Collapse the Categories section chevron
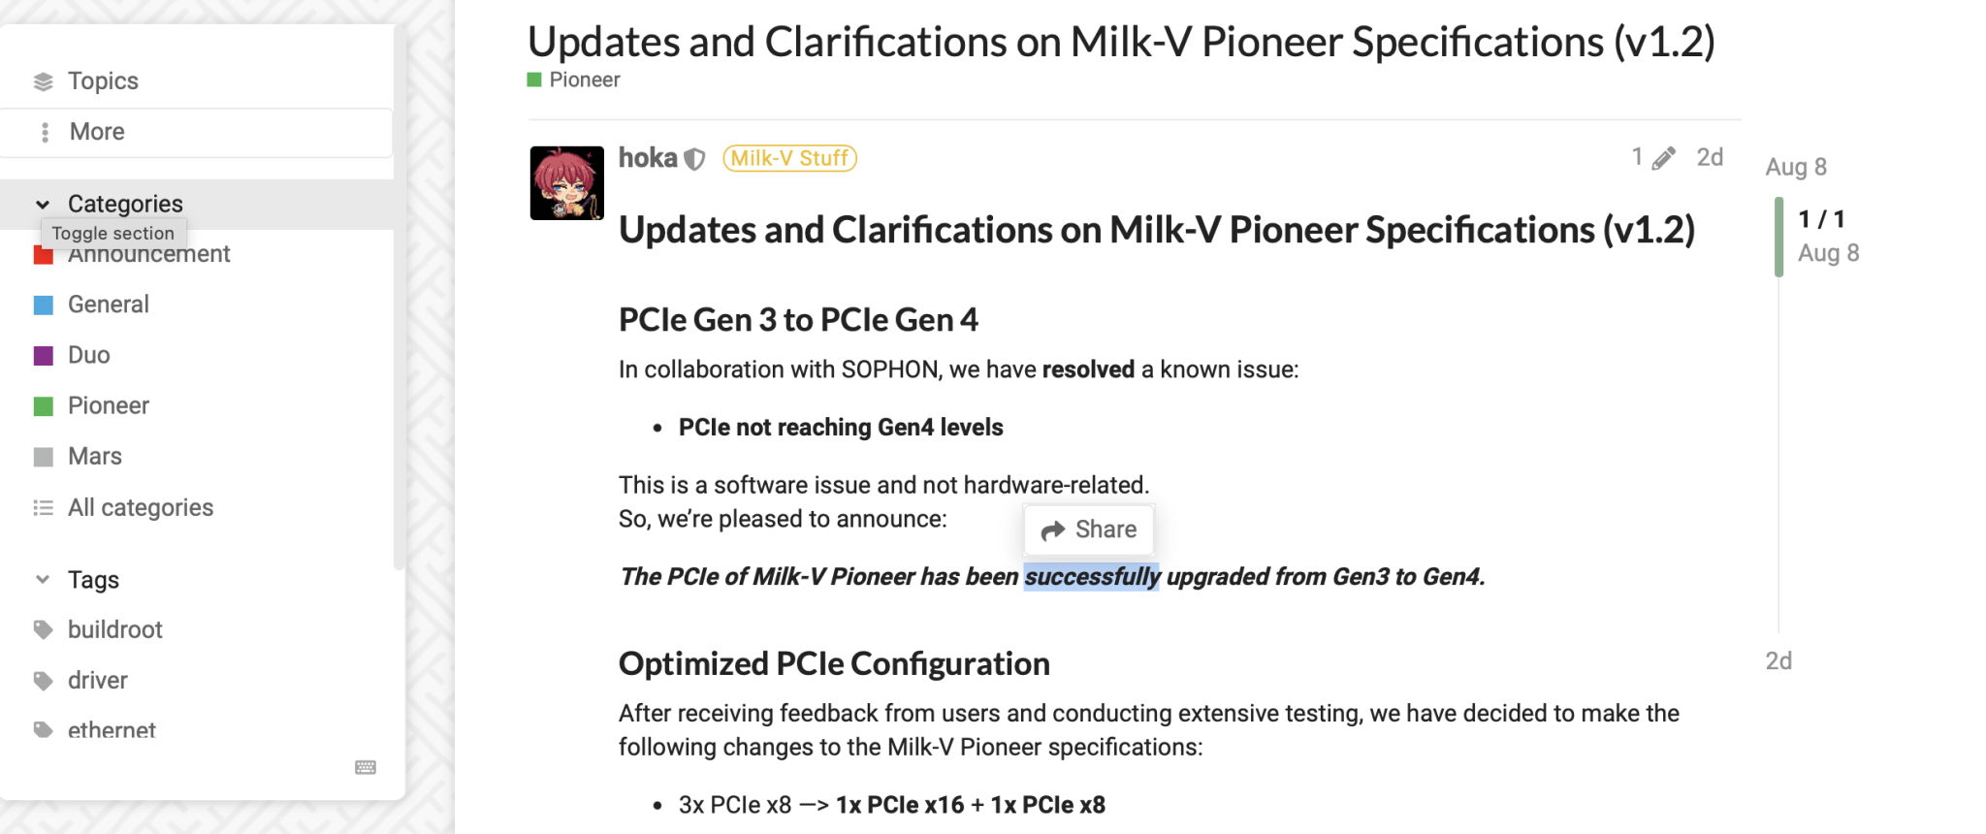This screenshot has width=1986, height=834. coord(43,205)
